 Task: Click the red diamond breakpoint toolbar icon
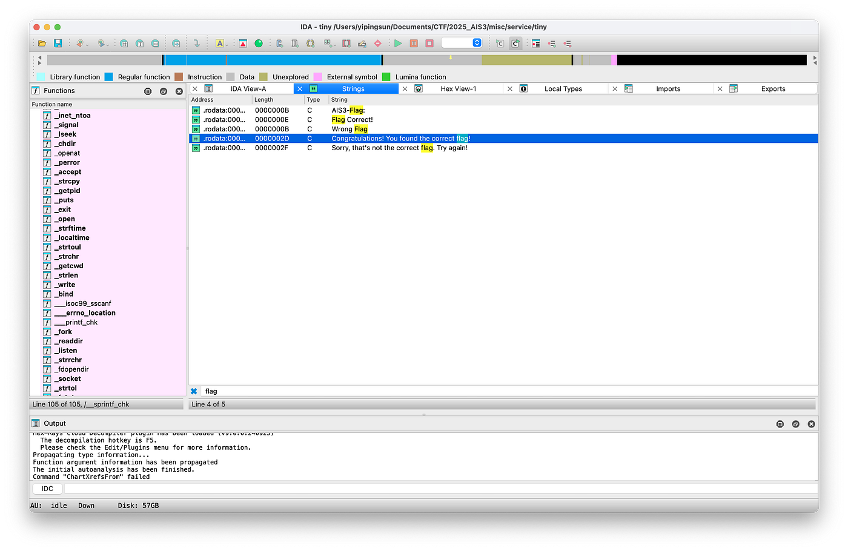point(377,44)
